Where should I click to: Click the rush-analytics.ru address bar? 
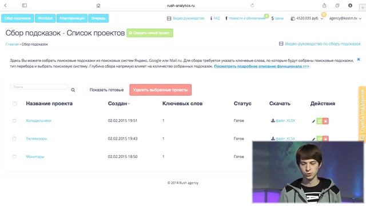pyautogui.click(x=181, y=6)
